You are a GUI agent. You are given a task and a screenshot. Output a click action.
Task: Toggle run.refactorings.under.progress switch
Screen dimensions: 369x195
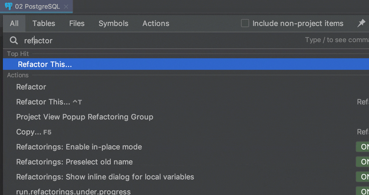[x=363, y=191]
